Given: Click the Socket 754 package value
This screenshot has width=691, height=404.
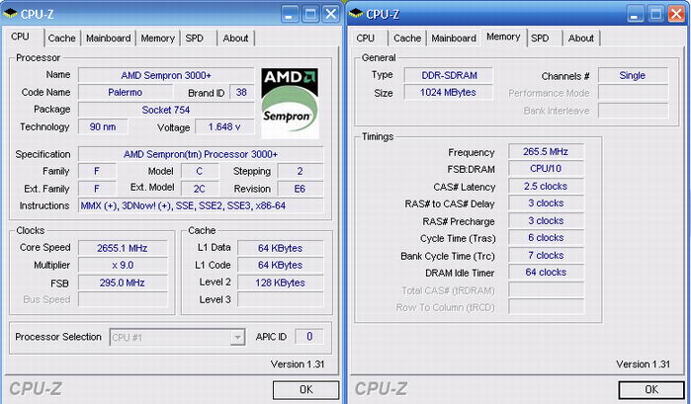Looking at the screenshot, I should (x=166, y=110).
